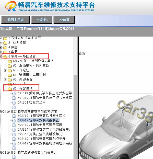This screenshot has width=153, height=159.
Task: Expand the 66 - 外部设备 node
Action: (x=5, y=79)
